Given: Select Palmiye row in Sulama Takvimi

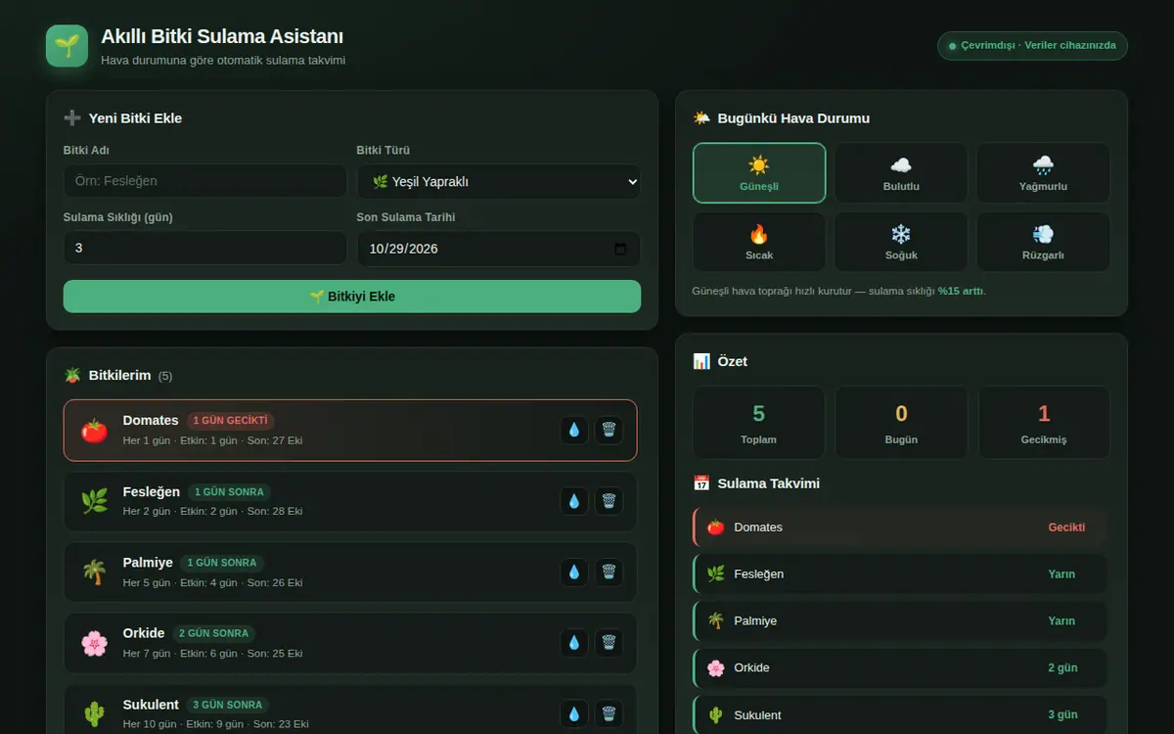Looking at the screenshot, I should pos(900,621).
